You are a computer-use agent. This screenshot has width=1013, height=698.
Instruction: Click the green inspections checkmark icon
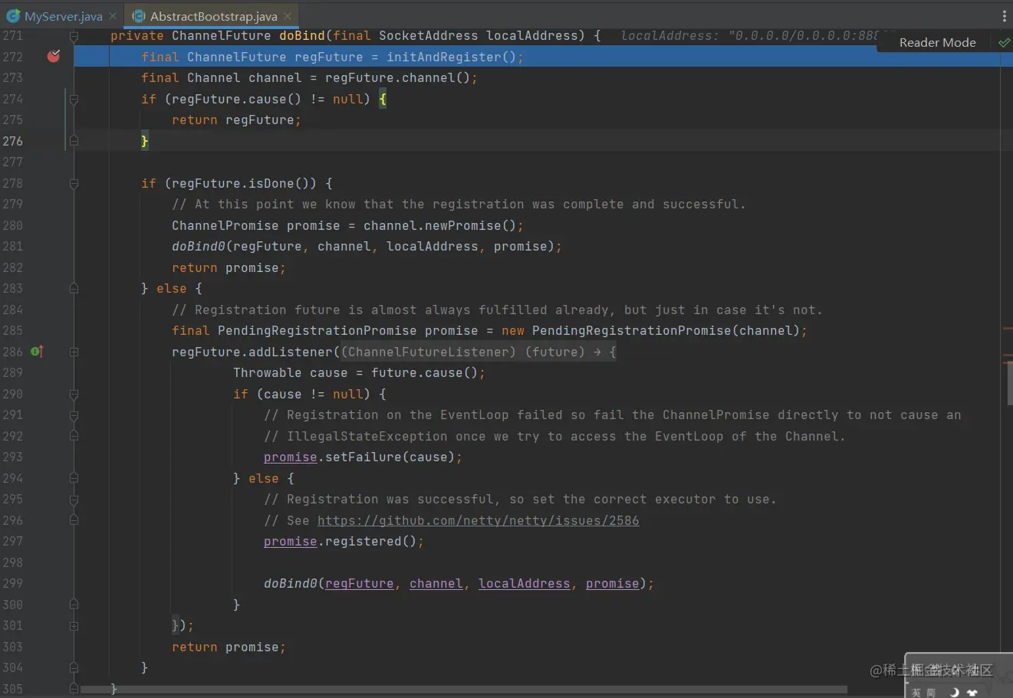(x=1004, y=43)
